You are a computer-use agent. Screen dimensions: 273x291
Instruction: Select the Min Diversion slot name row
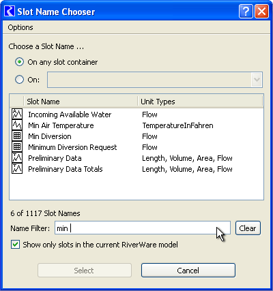pos(136,136)
